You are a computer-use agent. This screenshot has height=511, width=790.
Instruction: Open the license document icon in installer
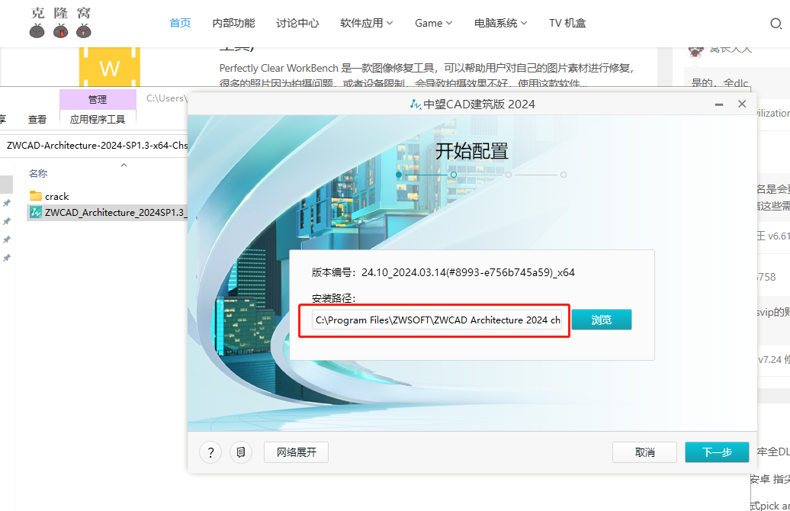click(241, 452)
